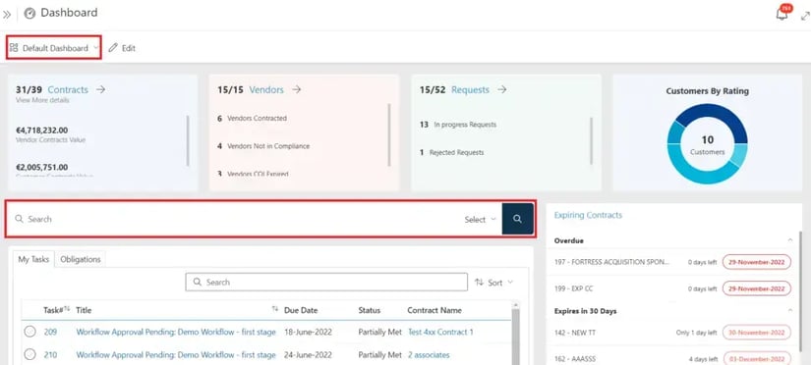Image resolution: width=811 pixels, height=365 pixels.
Task: Click the 1 Rejected Requests entry
Action: click(451, 152)
